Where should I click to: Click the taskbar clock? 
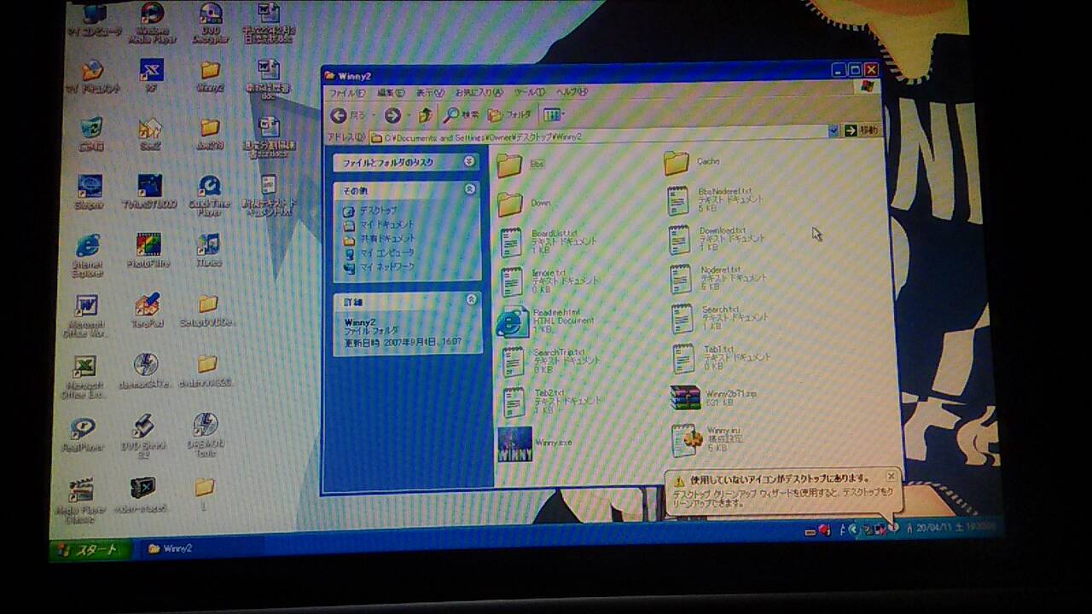click(x=954, y=528)
